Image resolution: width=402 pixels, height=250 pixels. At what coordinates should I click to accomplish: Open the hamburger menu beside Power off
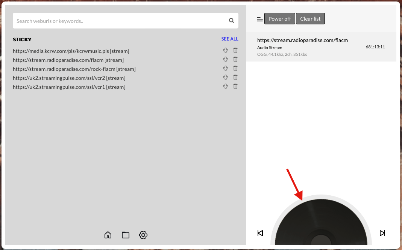(x=260, y=19)
